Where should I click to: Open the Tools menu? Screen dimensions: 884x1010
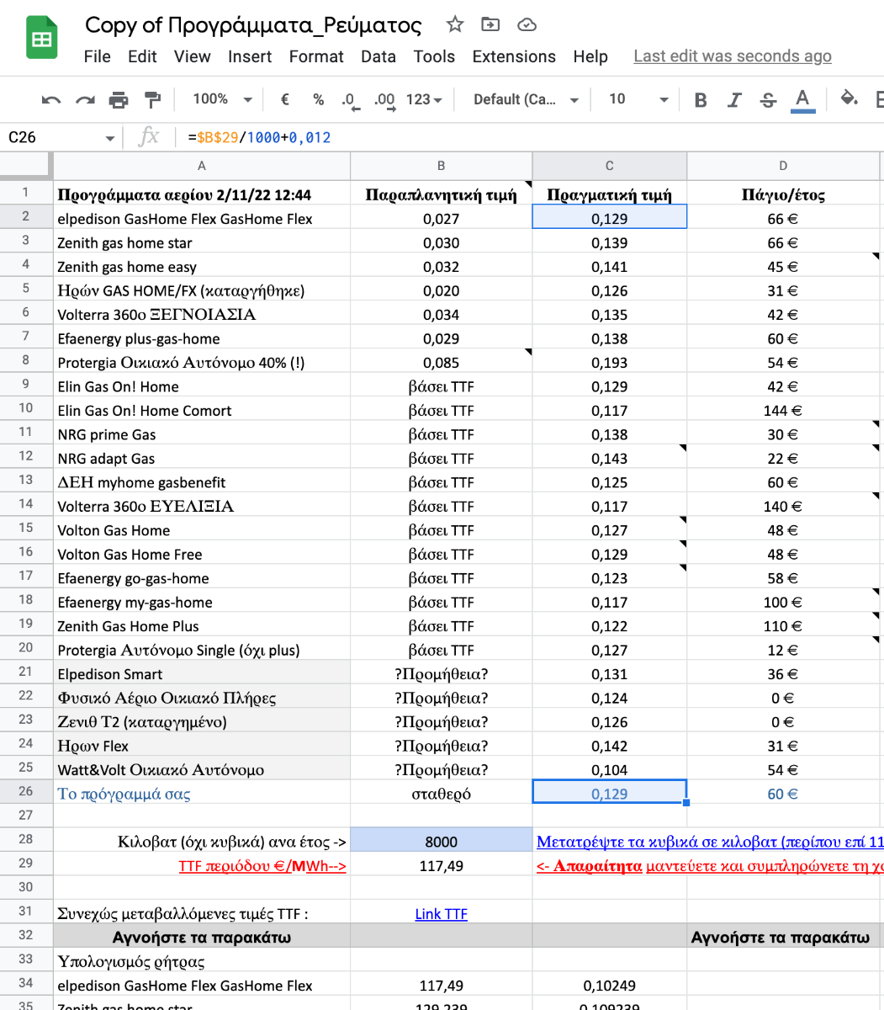(434, 56)
